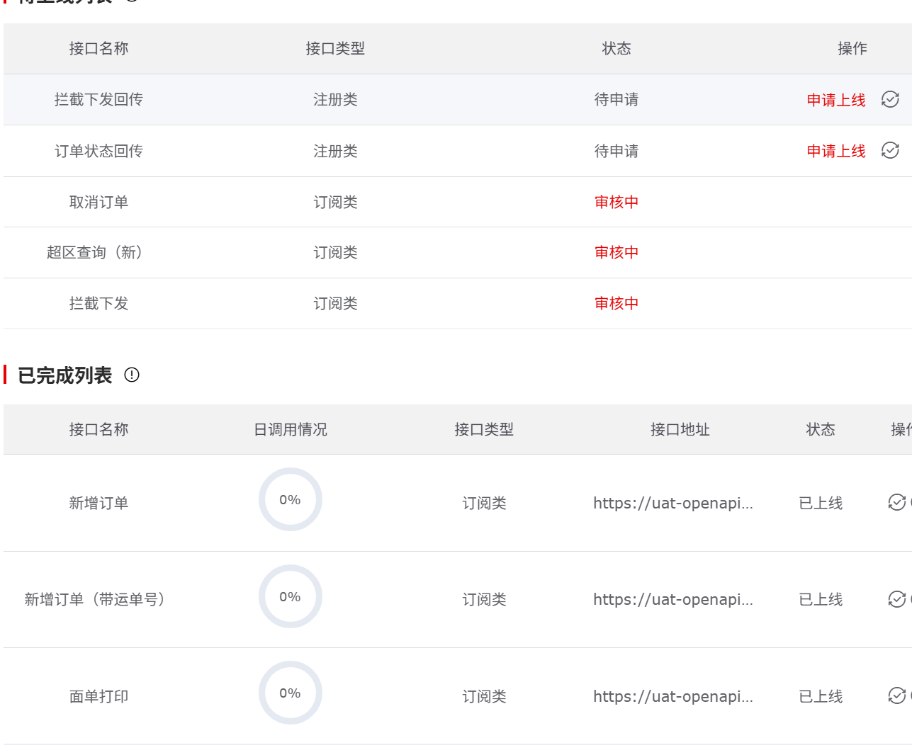Click 订阅类 in the 新增订单（带运单号） row
Image resolution: width=912 pixels, height=750 pixels.
tap(484, 599)
